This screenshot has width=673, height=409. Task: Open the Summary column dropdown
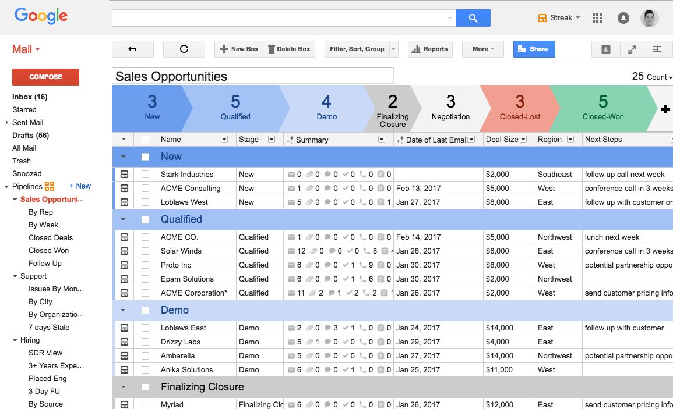382,139
